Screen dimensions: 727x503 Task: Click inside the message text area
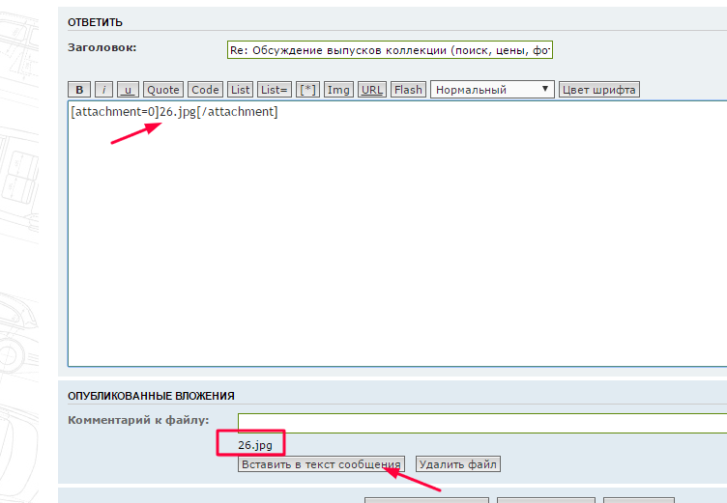click(x=396, y=241)
